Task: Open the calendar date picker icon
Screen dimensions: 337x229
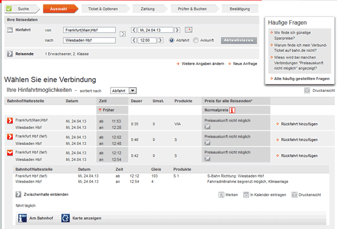Action: point(189,30)
